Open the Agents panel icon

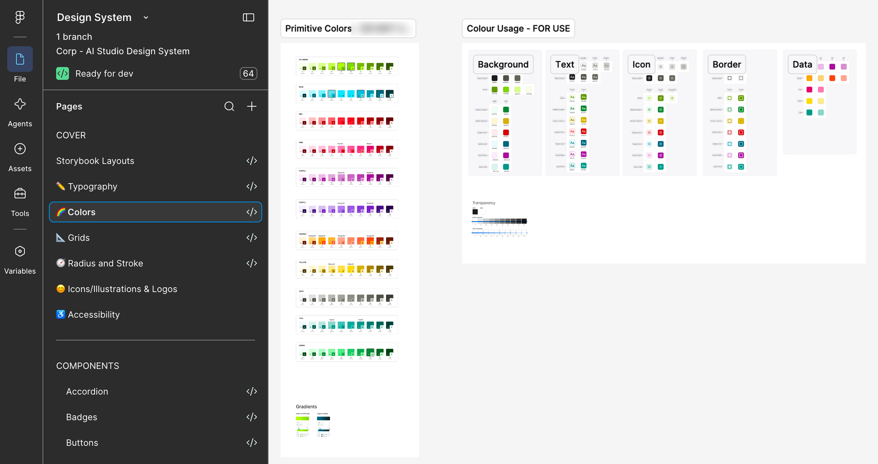coord(20,104)
